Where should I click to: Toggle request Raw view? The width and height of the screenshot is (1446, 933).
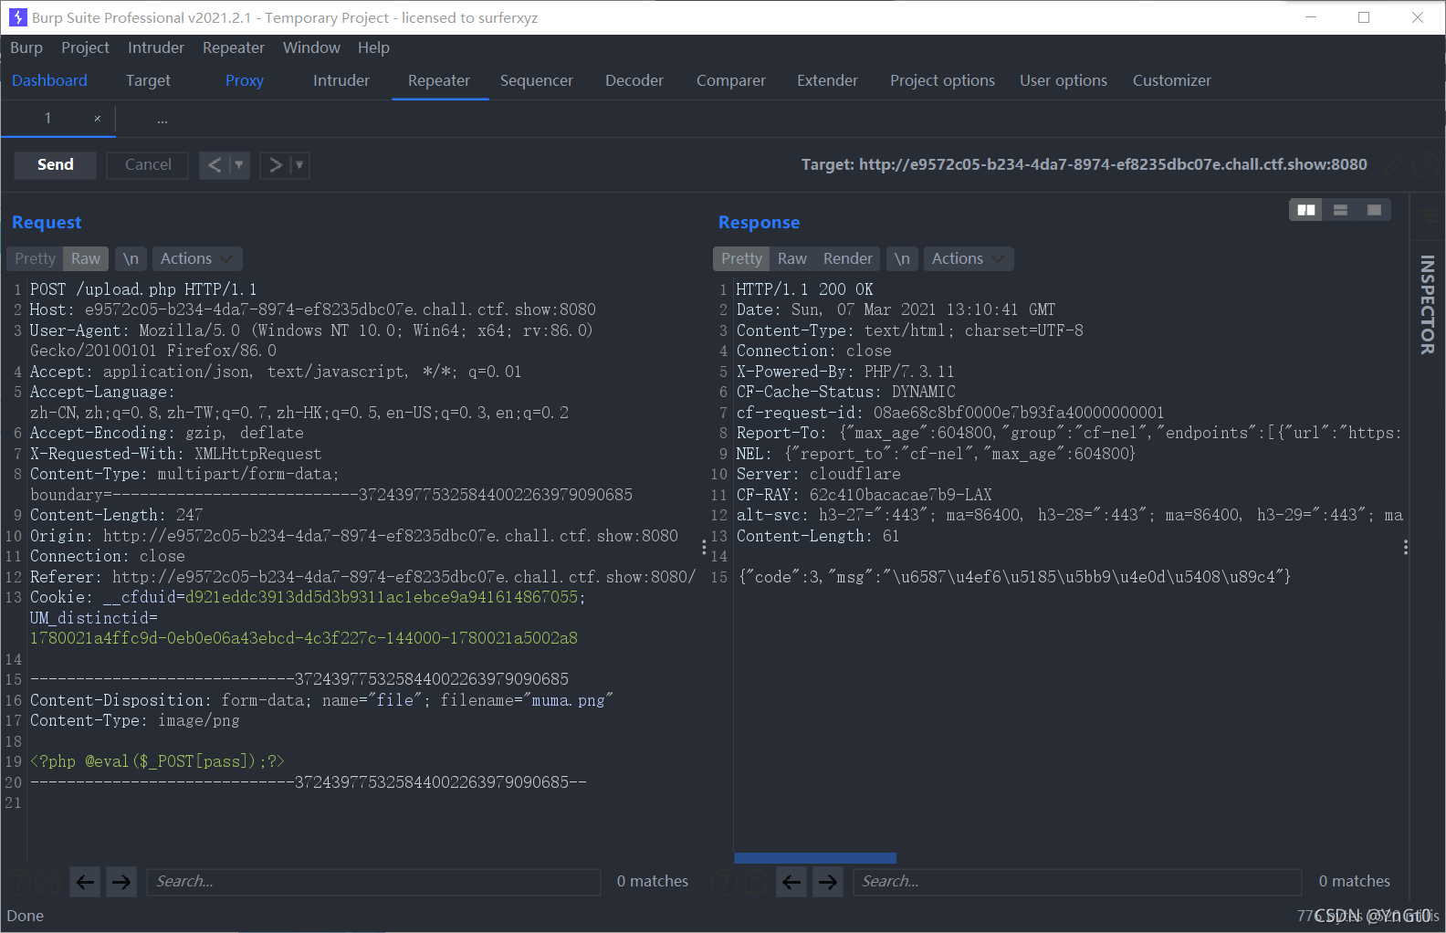coord(86,259)
